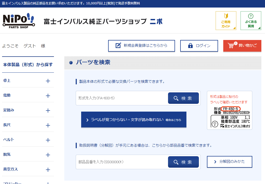This screenshot has width=265, height=184.
Task: Open the 買い物かご shopping cart
Action: (x=242, y=46)
